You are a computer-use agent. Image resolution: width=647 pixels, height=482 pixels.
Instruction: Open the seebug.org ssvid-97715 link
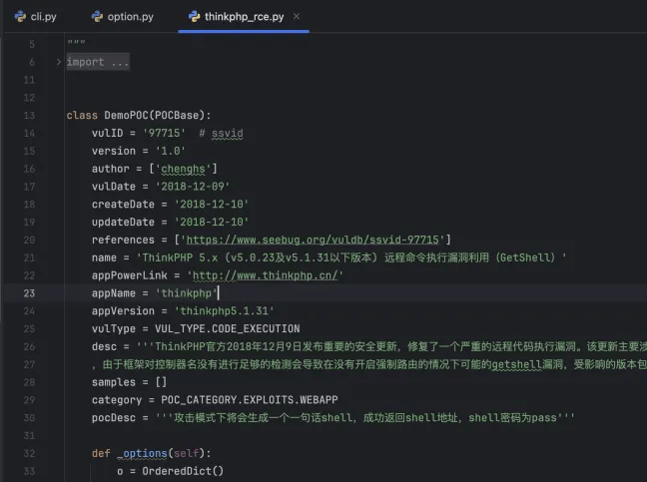point(313,240)
